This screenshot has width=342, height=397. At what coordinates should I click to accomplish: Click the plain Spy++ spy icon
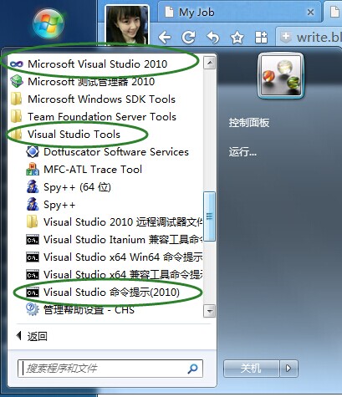pos(33,205)
